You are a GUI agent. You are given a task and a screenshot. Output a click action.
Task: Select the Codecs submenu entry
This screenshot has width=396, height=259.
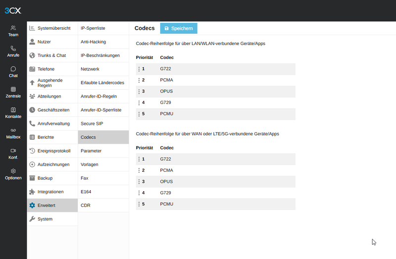(x=103, y=137)
